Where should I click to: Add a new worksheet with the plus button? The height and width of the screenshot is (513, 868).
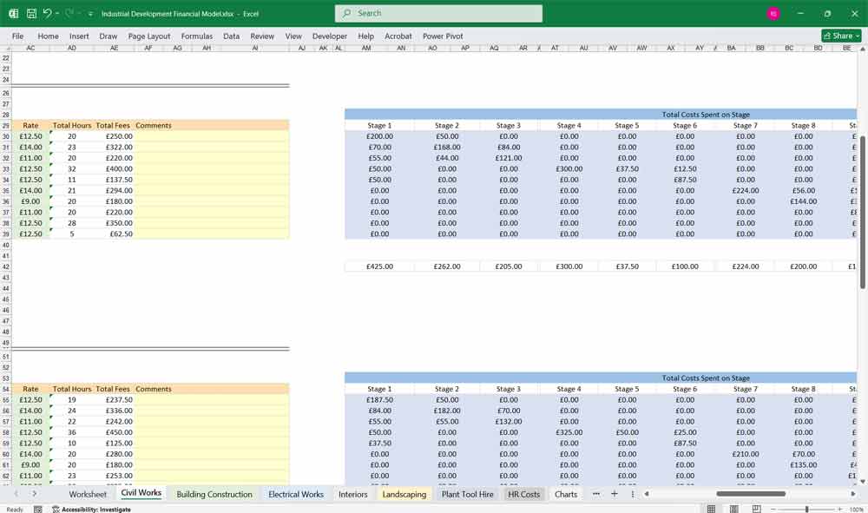click(615, 494)
